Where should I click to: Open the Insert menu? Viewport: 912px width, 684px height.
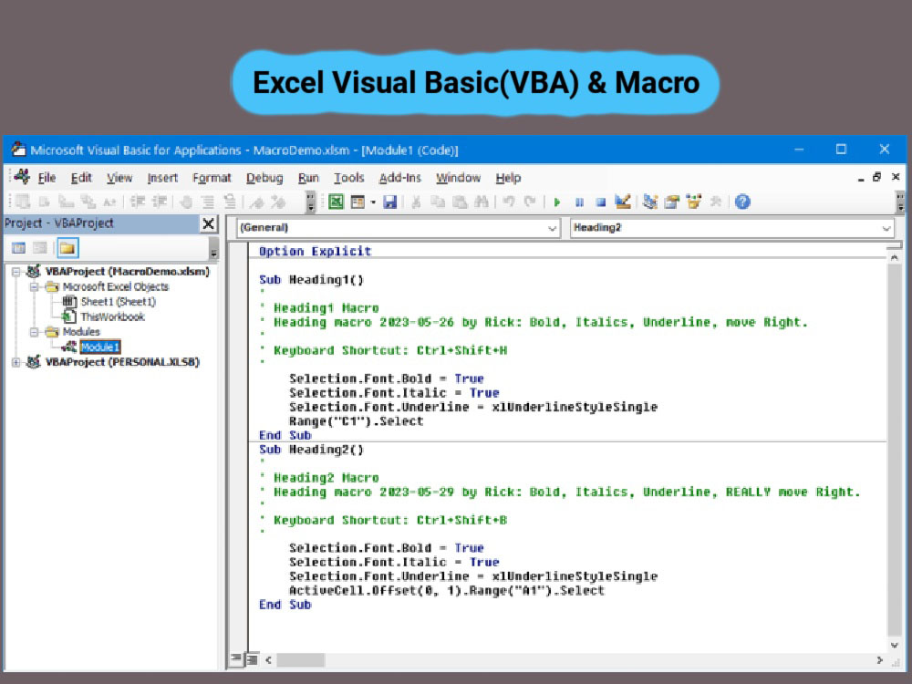[162, 178]
